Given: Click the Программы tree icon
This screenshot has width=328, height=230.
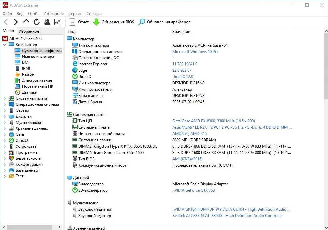Looking at the screenshot, I should (x=11, y=153).
